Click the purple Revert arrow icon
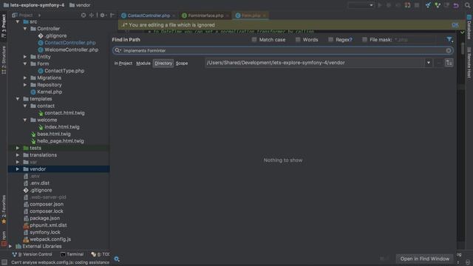 pyautogui.click(x=456, y=5)
